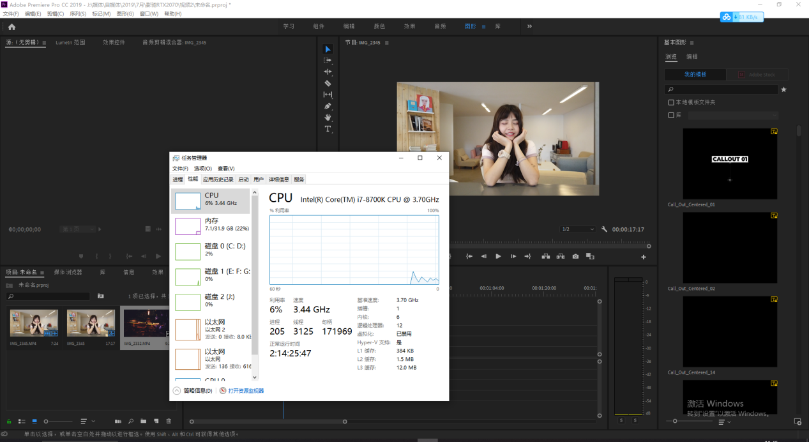809x442 pixels.
Task: Toggle right Solo button under audio meters
Action: (635, 420)
